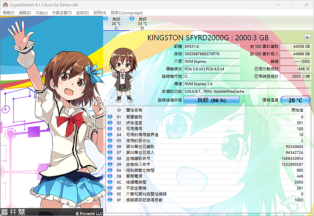Click the 28 °C temperature button
The width and height of the screenshot is (314, 216).
[x=295, y=100]
